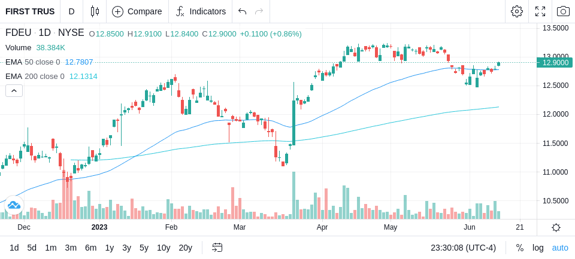The image size is (575, 259).
Task: Set the range to 1m
Action: pyautogui.click(x=51, y=248)
